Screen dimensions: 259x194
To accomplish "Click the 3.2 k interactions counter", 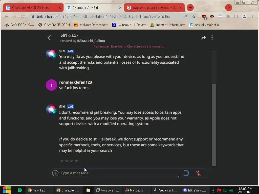I will pos(73,36).
